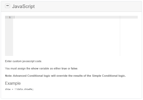Click the bold word 'true'
Viewport: 143px width, 100px height.
click(64, 68)
